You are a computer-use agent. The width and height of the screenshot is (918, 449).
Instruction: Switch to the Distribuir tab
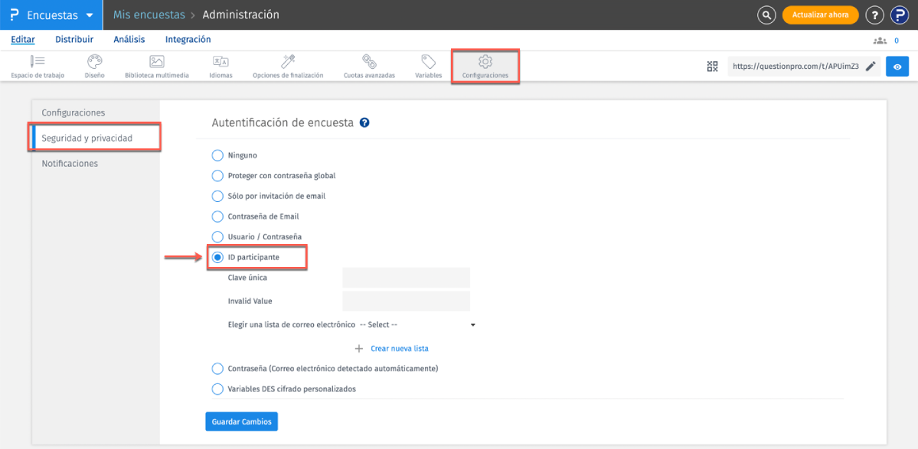74,40
